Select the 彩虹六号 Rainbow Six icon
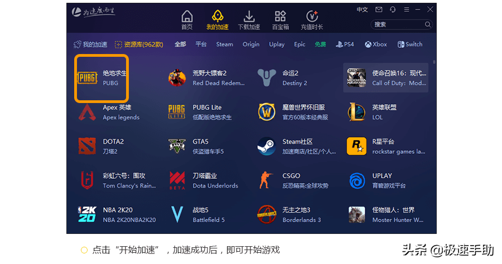The width and height of the screenshot is (502, 264). (87, 180)
